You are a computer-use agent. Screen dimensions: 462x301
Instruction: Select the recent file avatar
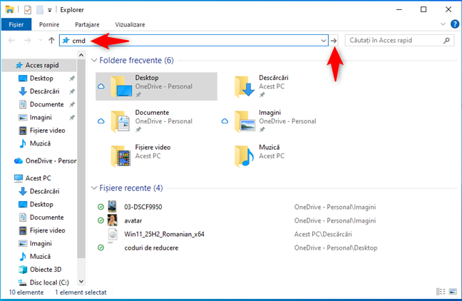tap(133, 220)
